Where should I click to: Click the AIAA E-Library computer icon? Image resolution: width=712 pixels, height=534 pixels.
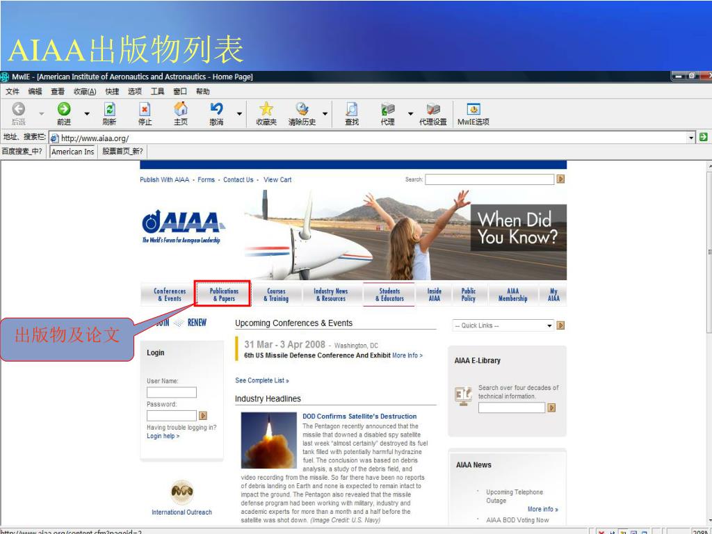464,396
